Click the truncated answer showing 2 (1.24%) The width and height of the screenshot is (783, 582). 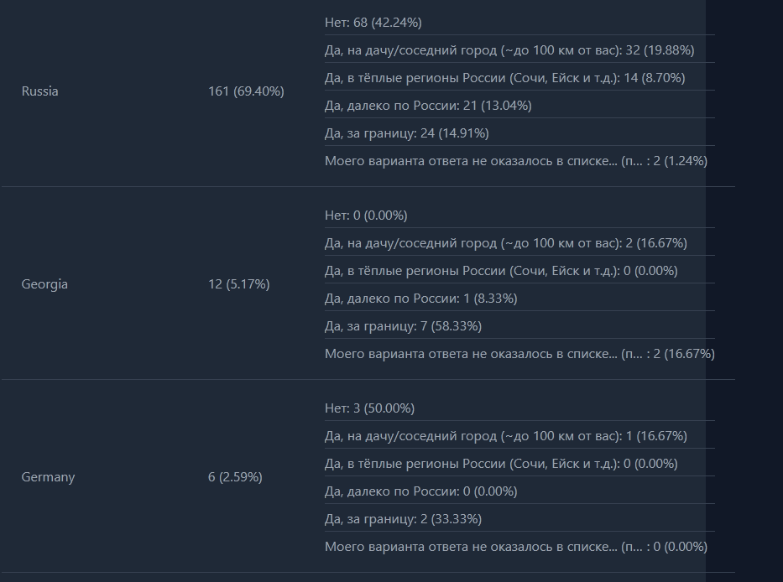tap(515, 161)
